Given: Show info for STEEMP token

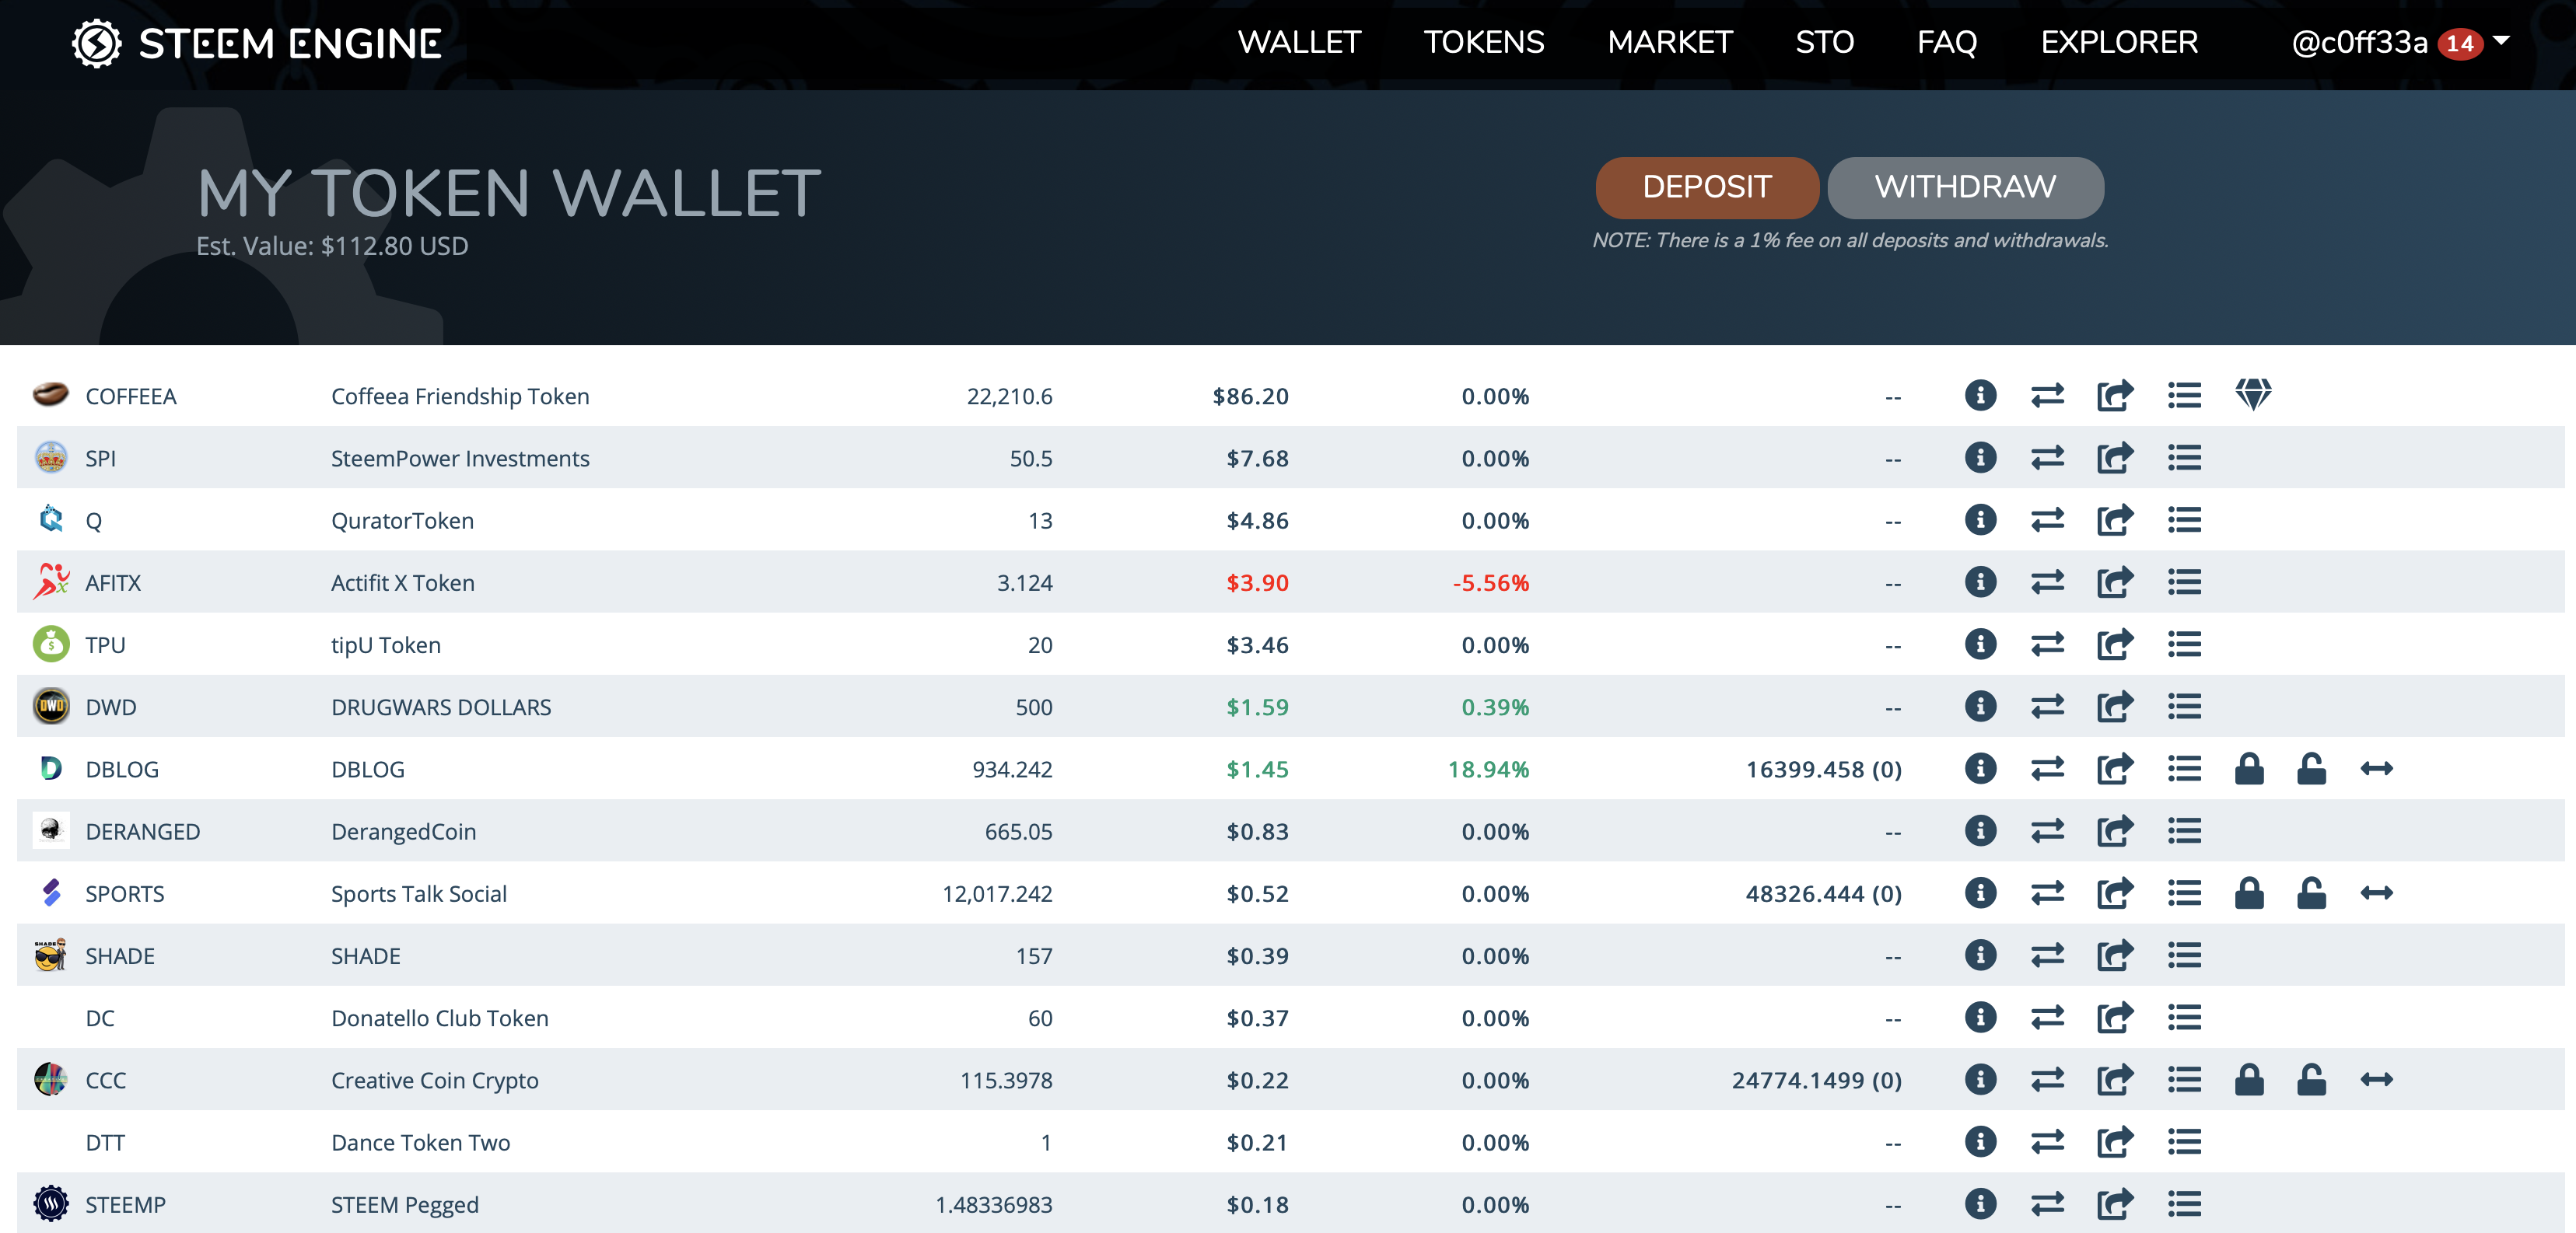Looking at the screenshot, I should click(x=1980, y=1204).
